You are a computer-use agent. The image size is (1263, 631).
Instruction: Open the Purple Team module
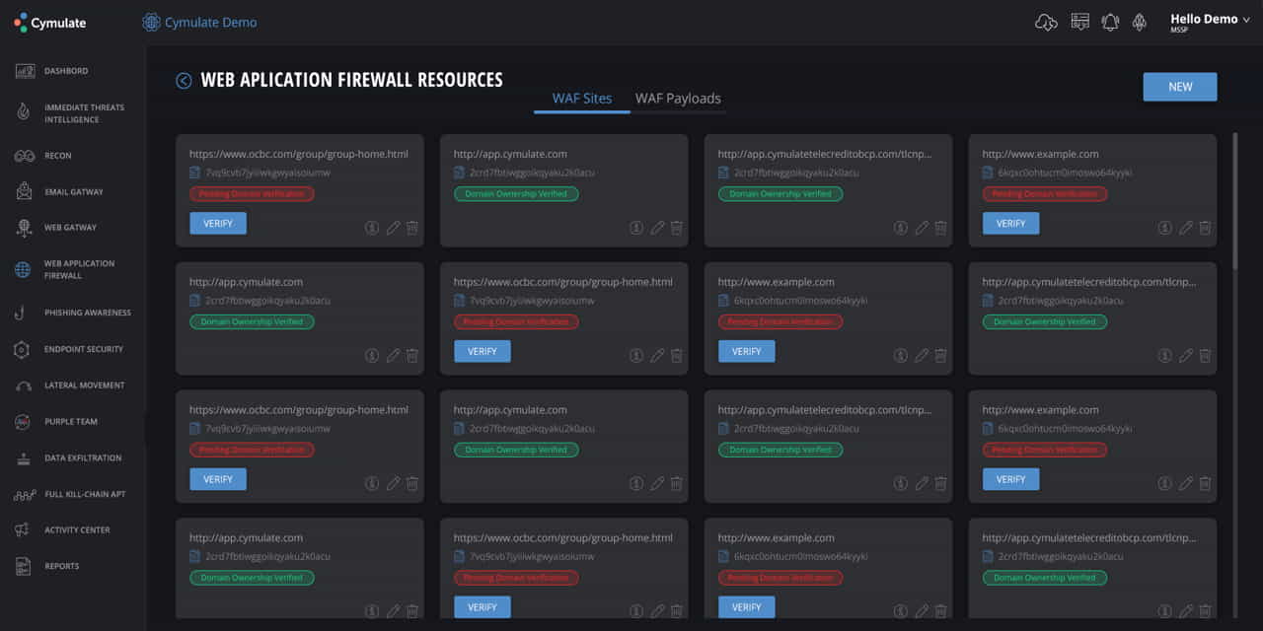click(x=70, y=422)
